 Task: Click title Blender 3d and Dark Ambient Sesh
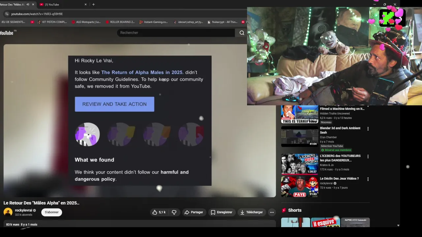[x=340, y=130]
